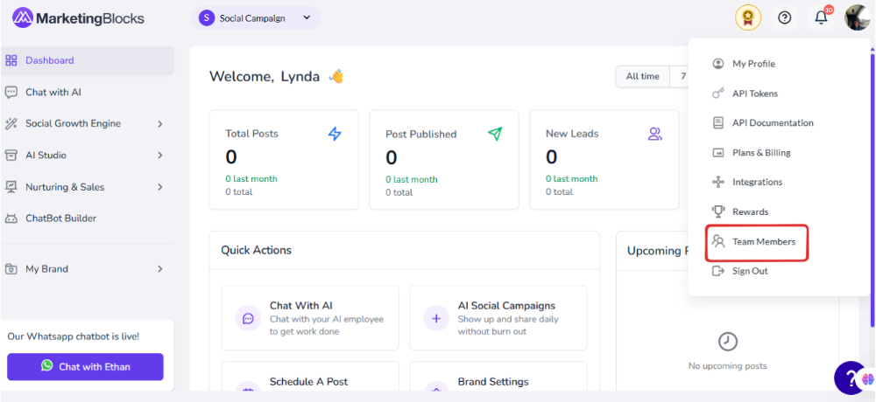
Task: Click the No upcoming posts text
Action: click(727, 366)
